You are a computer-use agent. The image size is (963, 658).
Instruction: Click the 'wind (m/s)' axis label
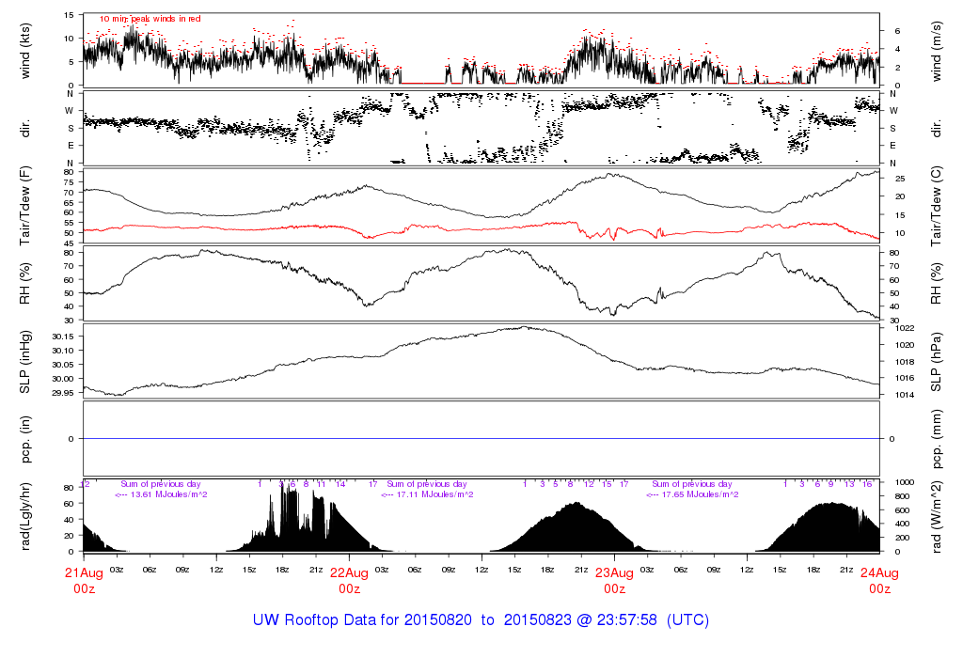click(x=939, y=50)
